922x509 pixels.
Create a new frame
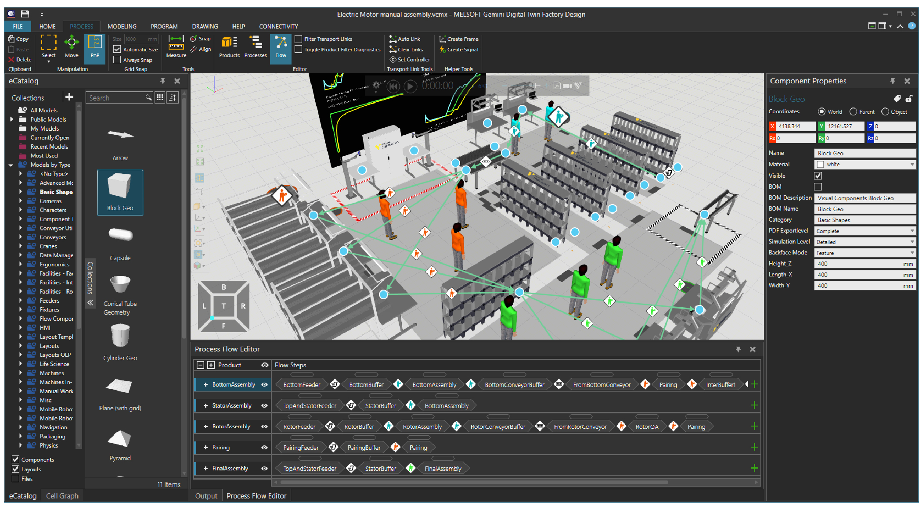point(459,39)
